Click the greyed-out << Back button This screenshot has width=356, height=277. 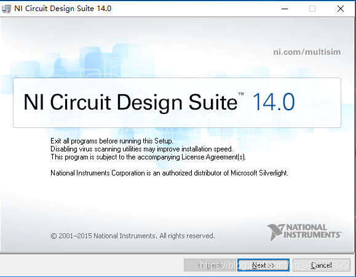pos(210,265)
